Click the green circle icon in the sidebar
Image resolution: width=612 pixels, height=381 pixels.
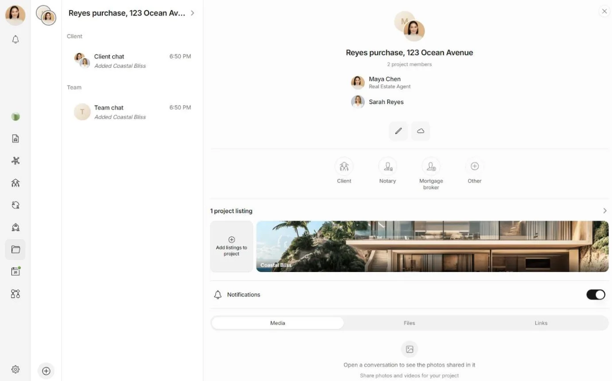pyautogui.click(x=16, y=117)
